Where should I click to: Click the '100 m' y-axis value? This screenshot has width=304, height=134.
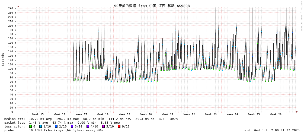pyautogui.click(x=12, y=69)
